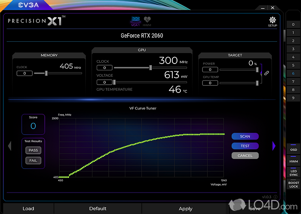Image resolution: width=301 pixels, height=214 pixels.
Task: Select profile slot 0
Action: (293, 24)
